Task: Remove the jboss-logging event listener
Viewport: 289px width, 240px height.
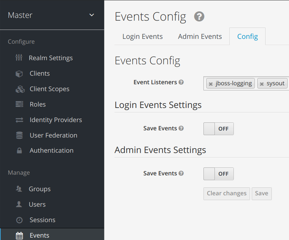Action: 211,84
